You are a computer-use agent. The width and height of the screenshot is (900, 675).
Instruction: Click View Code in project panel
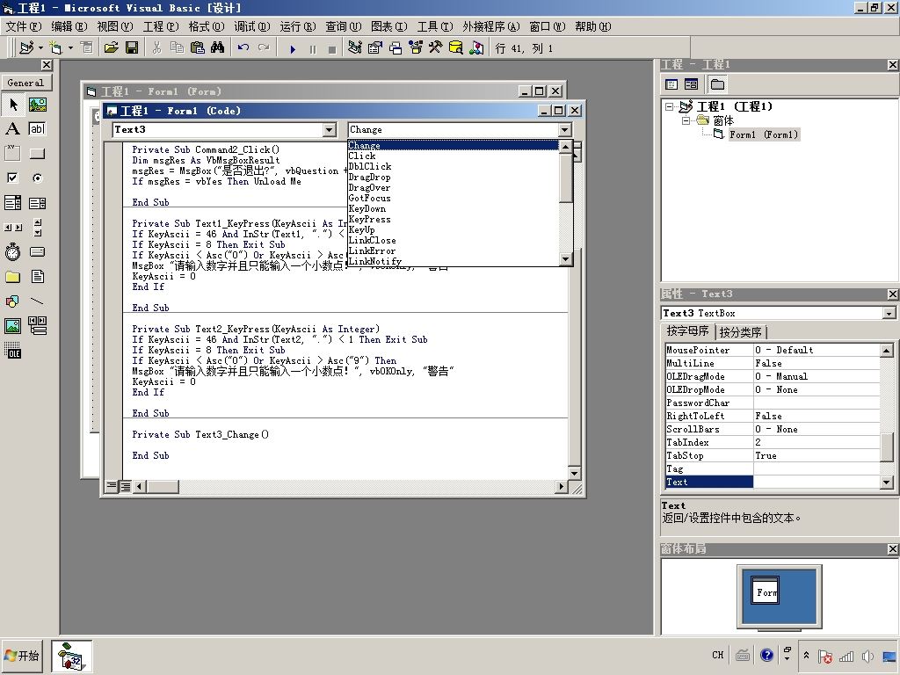671,84
